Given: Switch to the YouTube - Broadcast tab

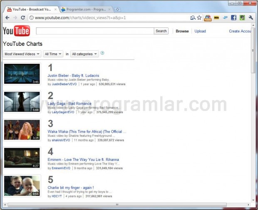Looking at the screenshot, I should (x=31, y=10).
